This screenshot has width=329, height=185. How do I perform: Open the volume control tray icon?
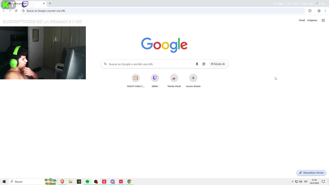click(301, 182)
